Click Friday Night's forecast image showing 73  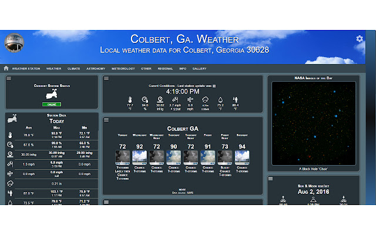point(225,157)
